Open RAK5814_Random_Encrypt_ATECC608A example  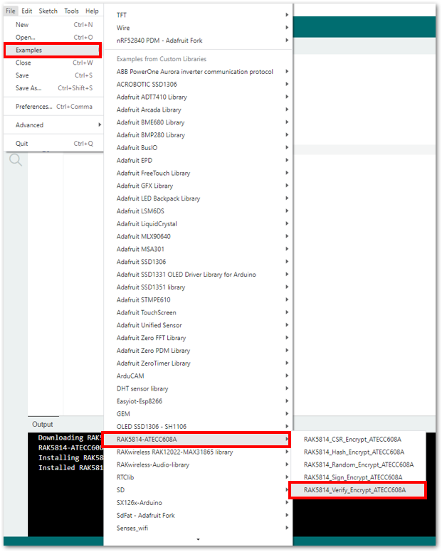359,465
